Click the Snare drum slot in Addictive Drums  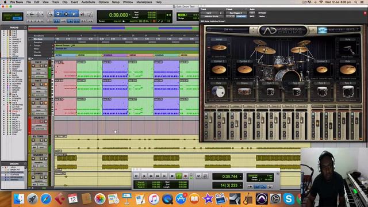pos(244,92)
